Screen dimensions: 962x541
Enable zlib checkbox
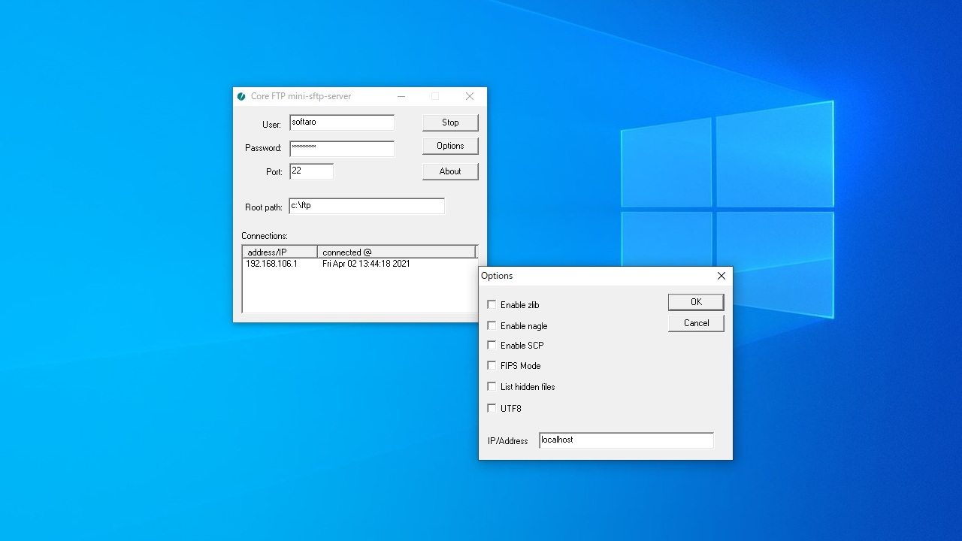pos(492,304)
